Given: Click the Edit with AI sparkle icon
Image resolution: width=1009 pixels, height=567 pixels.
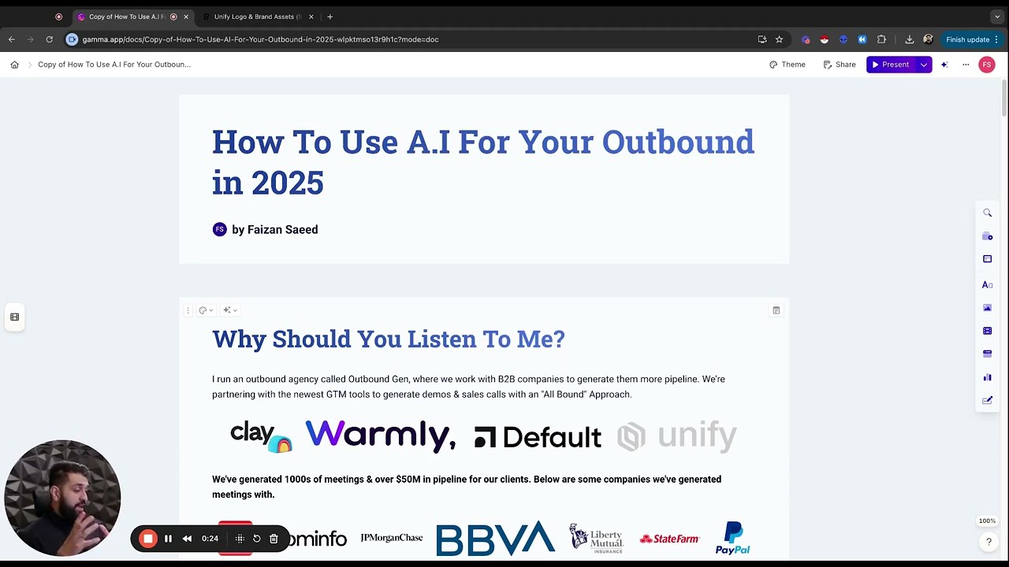Looking at the screenshot, I should (944, 65).
